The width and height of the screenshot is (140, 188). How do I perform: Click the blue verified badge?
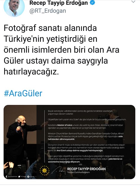click(x=92, y=3)
